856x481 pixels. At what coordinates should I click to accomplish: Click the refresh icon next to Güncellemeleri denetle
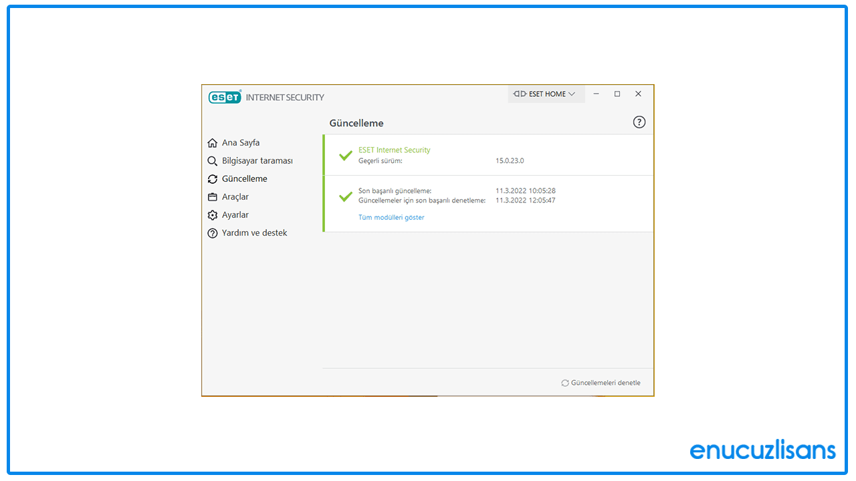pyautogui.click(x=564, y=383)
